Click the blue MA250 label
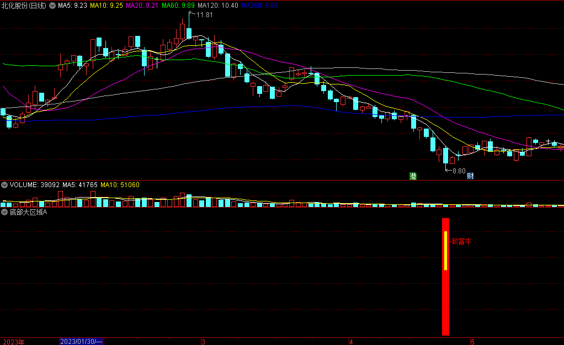This screenshot has height=345, width=564. coord(259,6)
